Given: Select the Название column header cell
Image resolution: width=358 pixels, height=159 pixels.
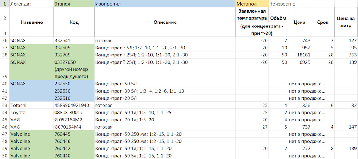Looking at the screenshot, I should 32,22.
